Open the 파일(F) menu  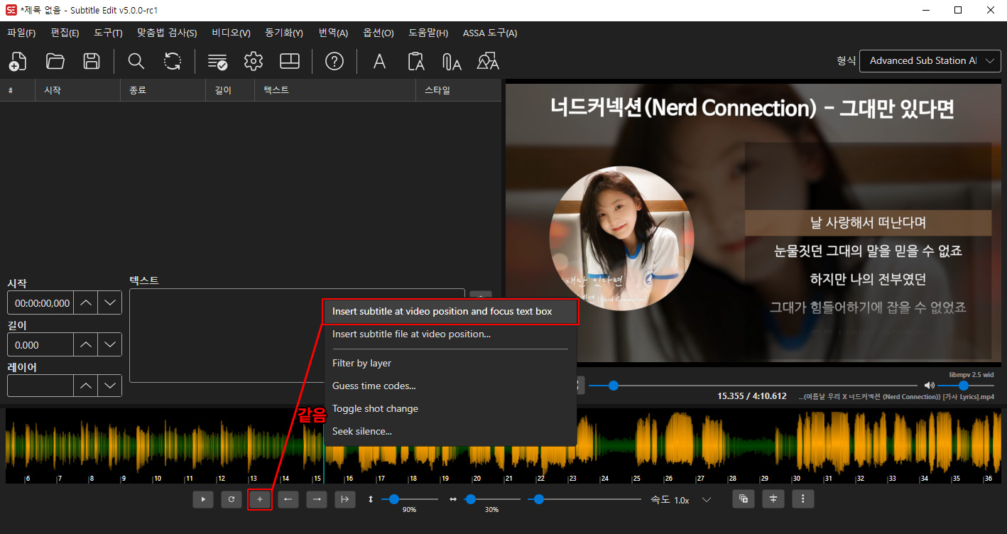pyautogui.click(x=21, y=33)
